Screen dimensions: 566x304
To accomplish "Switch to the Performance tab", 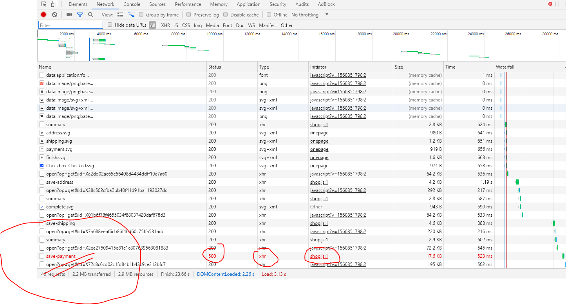I will [188, 4].
